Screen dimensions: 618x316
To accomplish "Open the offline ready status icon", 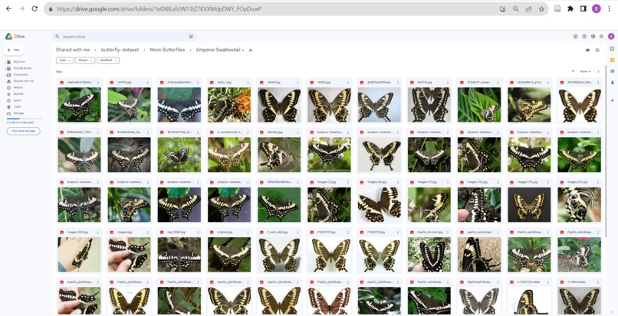I will click(575, 36).
